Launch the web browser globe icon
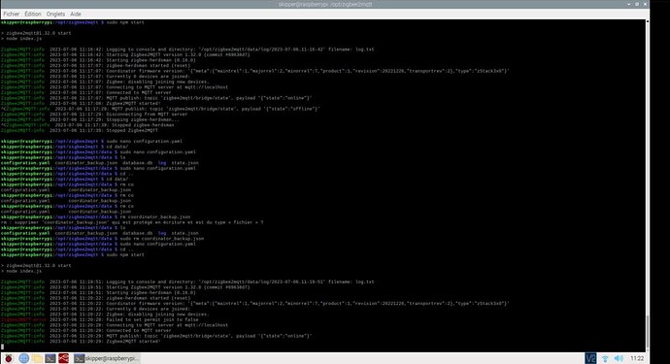This screenshot has height=364, width=670. click(x=24, y=358)
